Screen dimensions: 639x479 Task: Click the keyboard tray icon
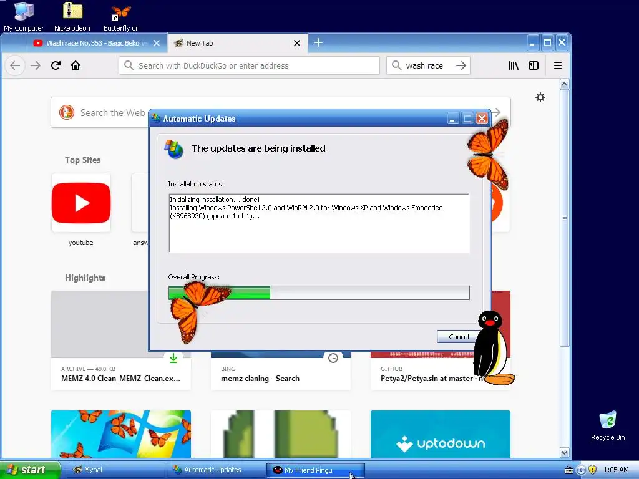(x=569, y=470)
